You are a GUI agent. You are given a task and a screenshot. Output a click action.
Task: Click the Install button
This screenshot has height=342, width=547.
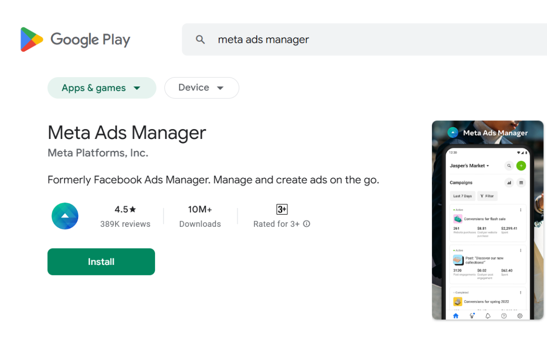(x=101, y=262)
